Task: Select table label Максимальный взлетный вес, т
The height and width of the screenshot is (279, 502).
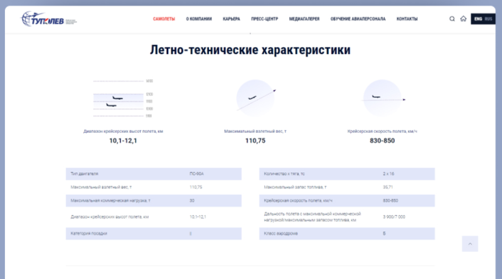Action: [x=101, y=187]
